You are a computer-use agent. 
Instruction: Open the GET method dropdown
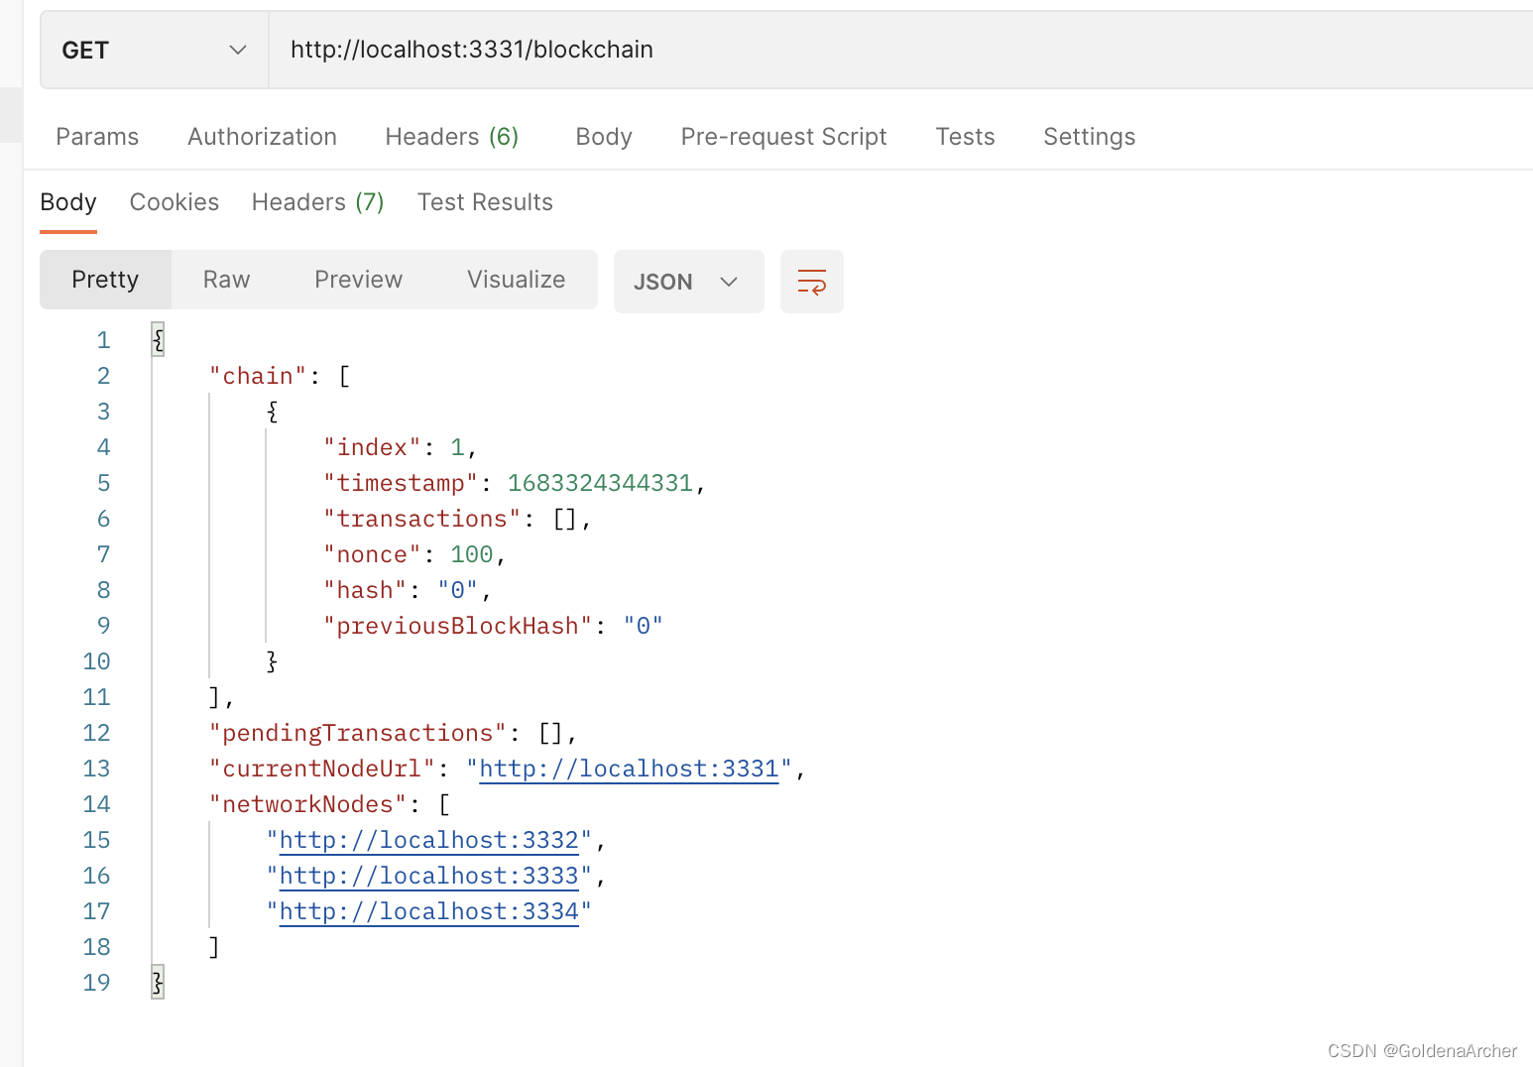click(154, 50)
